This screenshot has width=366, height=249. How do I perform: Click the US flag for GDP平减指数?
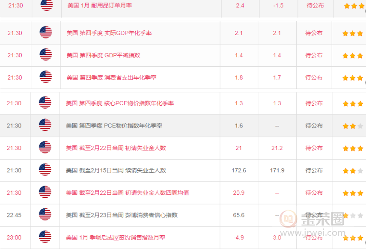coord(46,55)
